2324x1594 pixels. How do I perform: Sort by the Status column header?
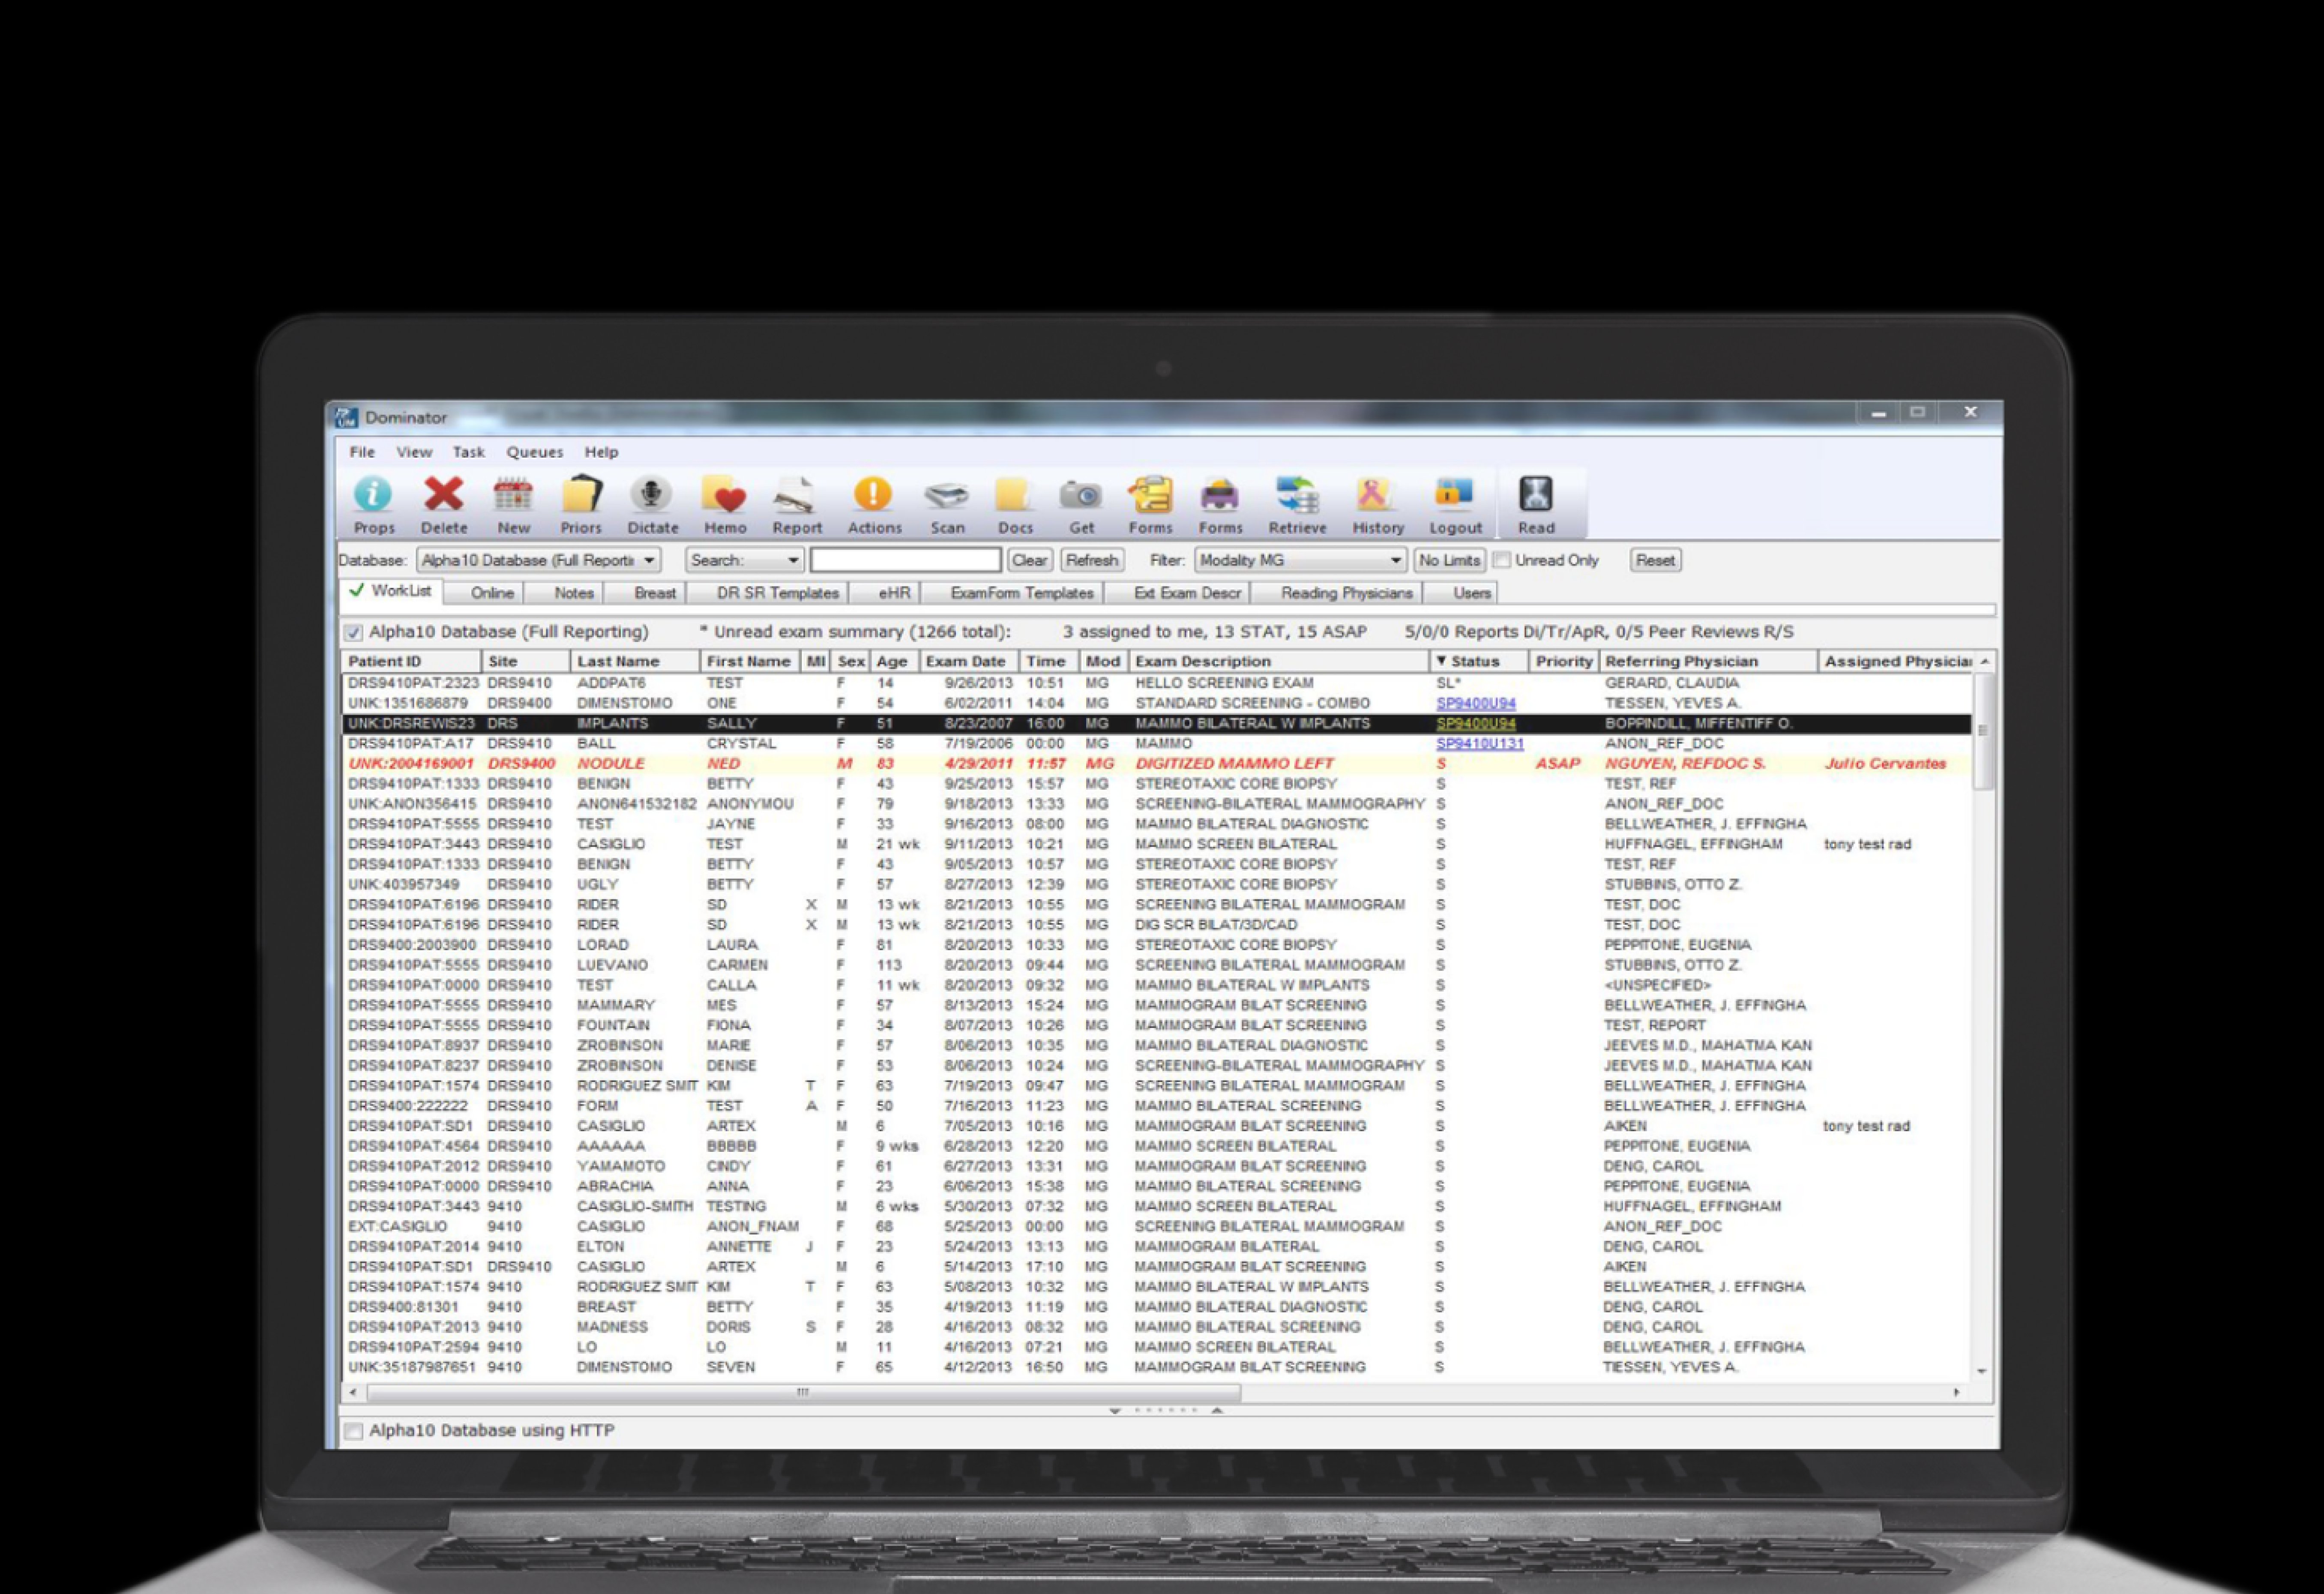point(1478,661)
